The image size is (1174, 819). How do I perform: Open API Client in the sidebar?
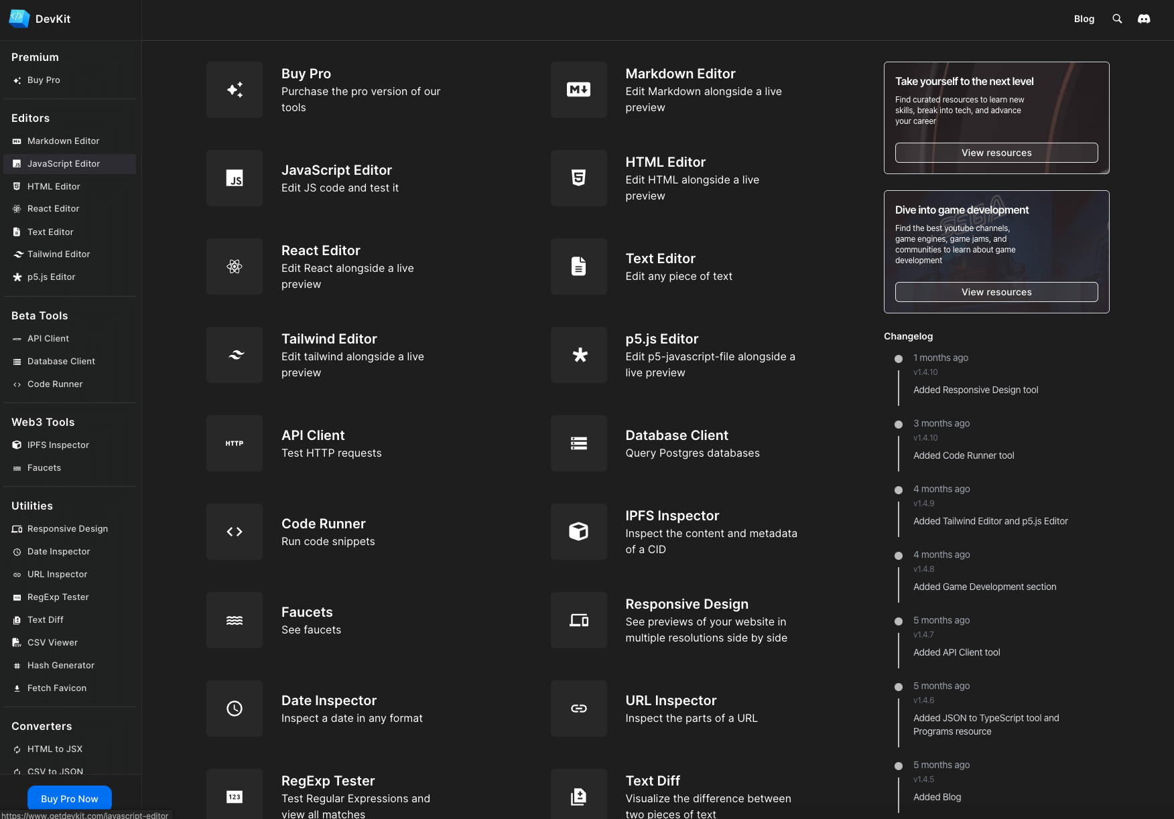coord(70,339)
